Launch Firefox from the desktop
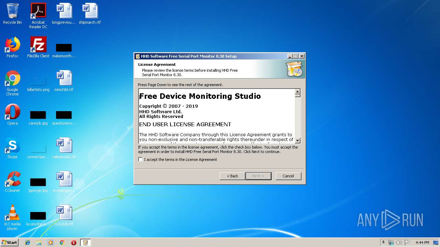 click(12, 47)
